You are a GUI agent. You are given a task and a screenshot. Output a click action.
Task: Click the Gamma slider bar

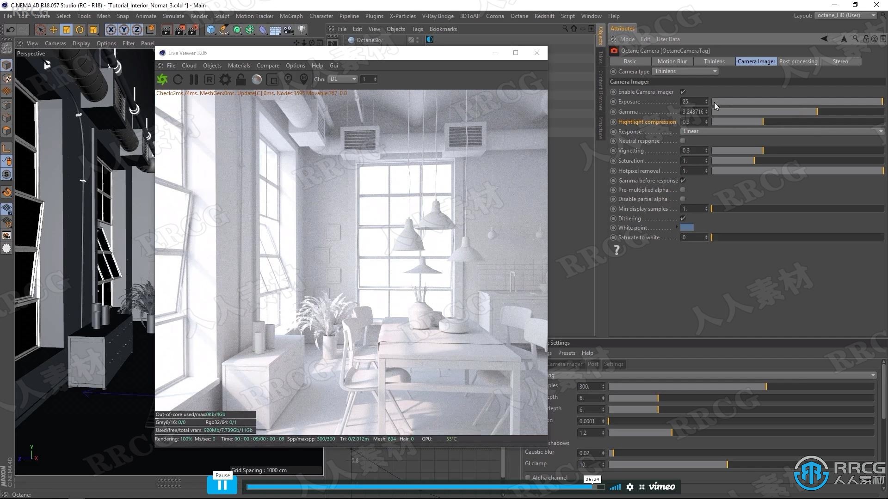click(x=798, y=112)
